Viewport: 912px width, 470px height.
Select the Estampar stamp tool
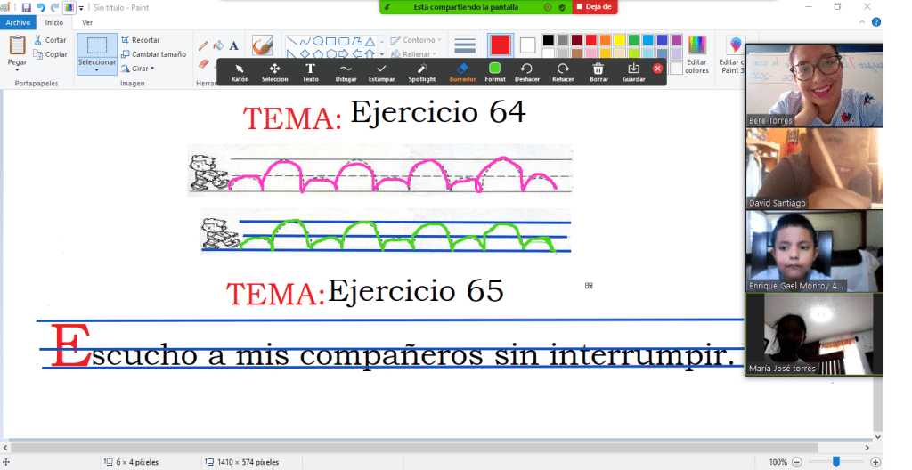(x=381, y=71)
